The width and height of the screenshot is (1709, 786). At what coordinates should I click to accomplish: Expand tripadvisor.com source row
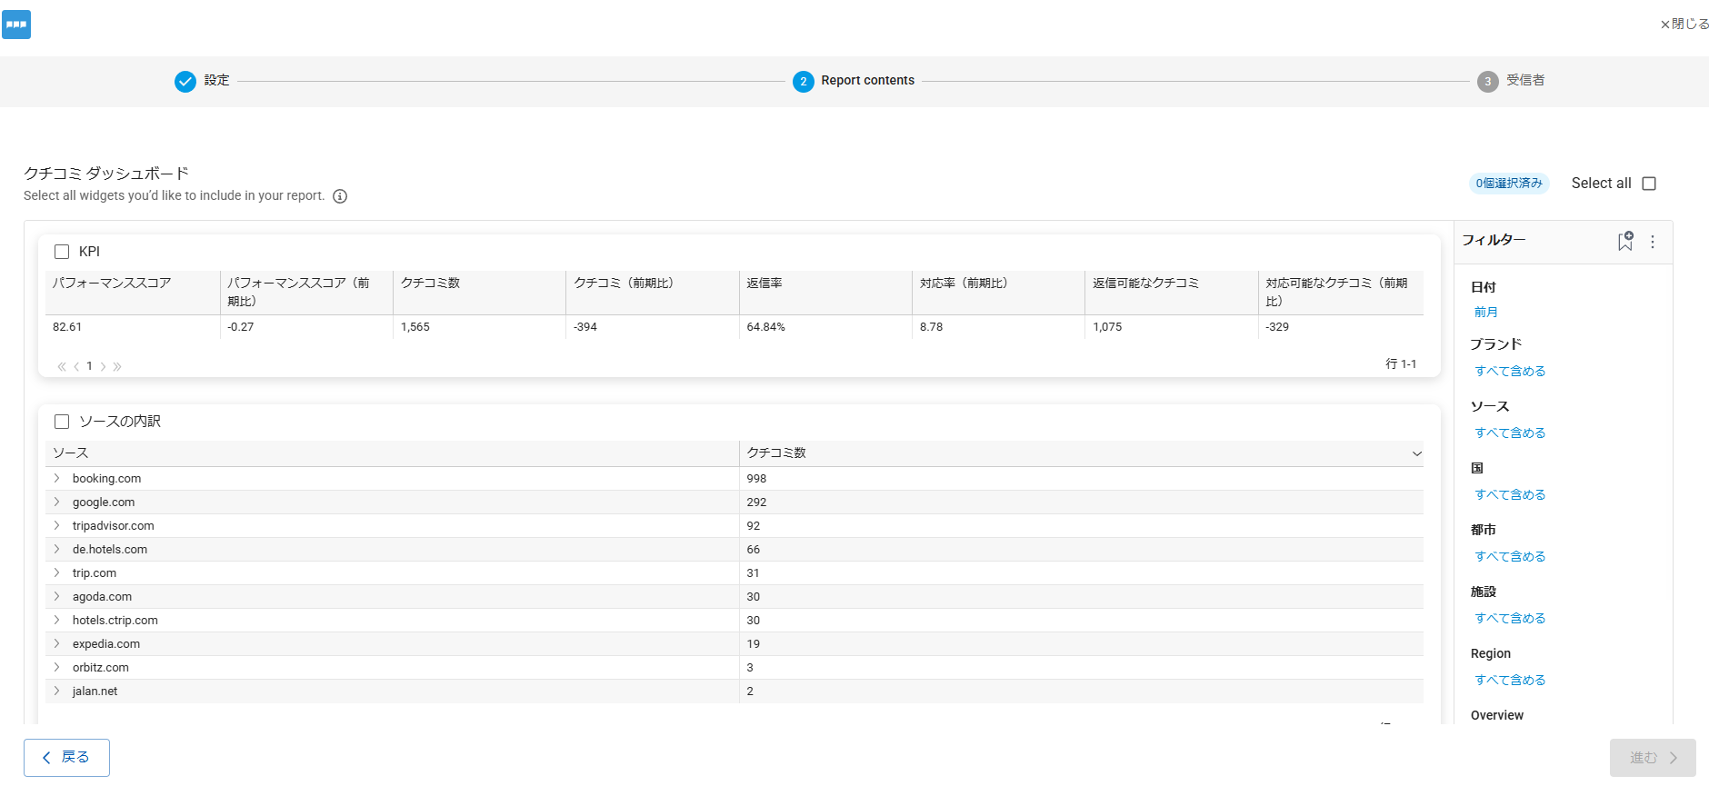click(56, 525)
